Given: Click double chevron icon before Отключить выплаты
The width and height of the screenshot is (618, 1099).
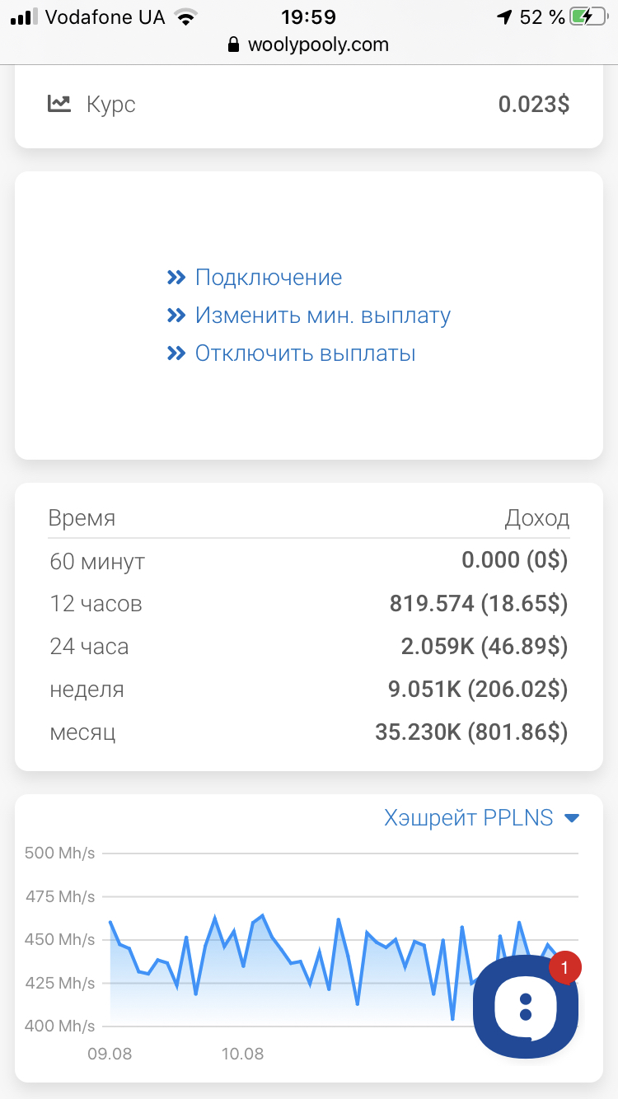Looking at the screenshot, I should [176, 353].
